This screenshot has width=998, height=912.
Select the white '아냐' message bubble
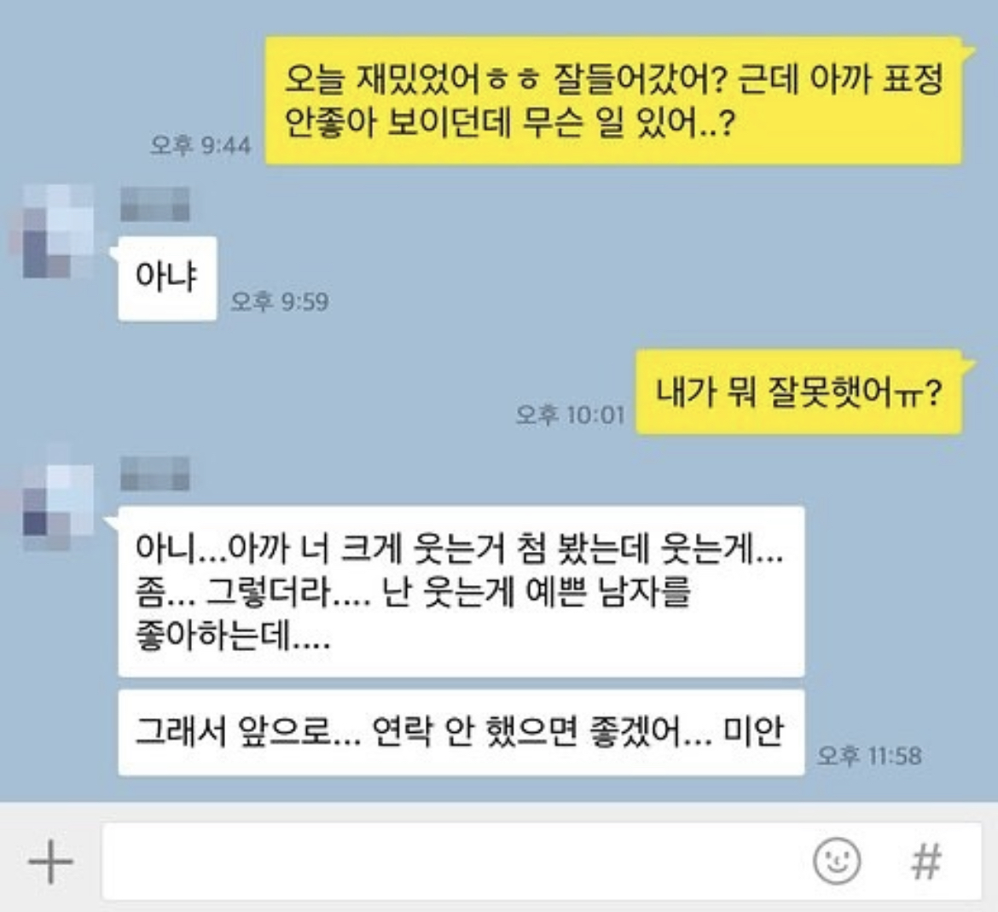[x=167, y=278]
